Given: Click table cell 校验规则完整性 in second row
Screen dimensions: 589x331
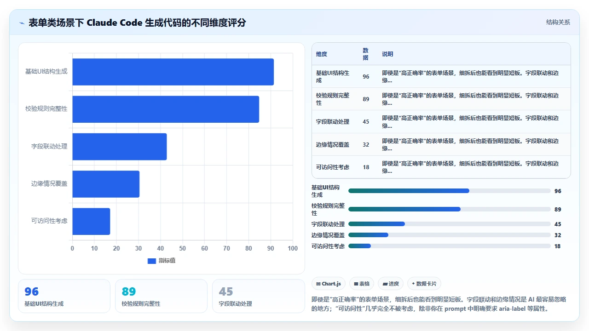Looking at the screenshot, I should point(333,99).
